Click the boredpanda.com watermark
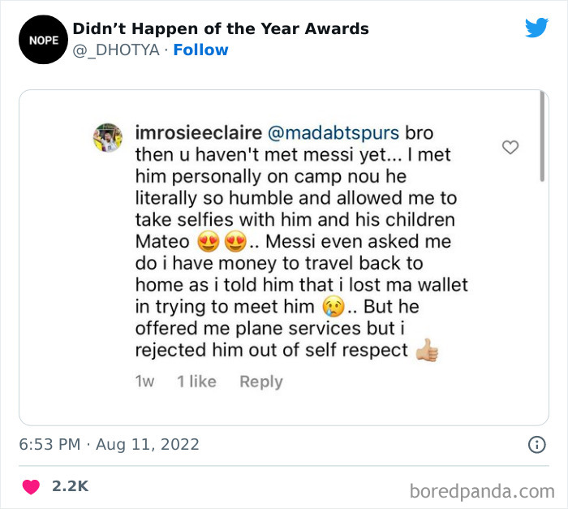The height and width of the screenshot is (509, 568). tap(482, 490)
